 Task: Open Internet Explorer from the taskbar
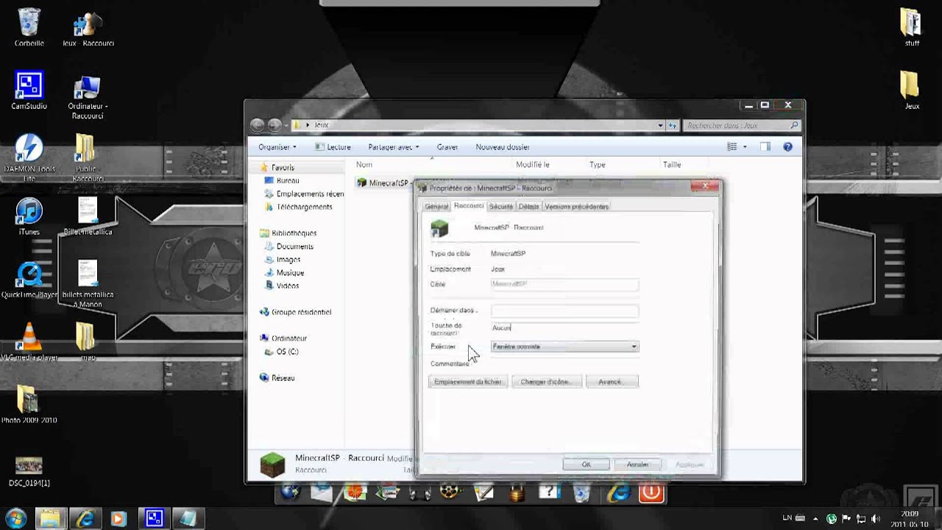click(85, 519)
